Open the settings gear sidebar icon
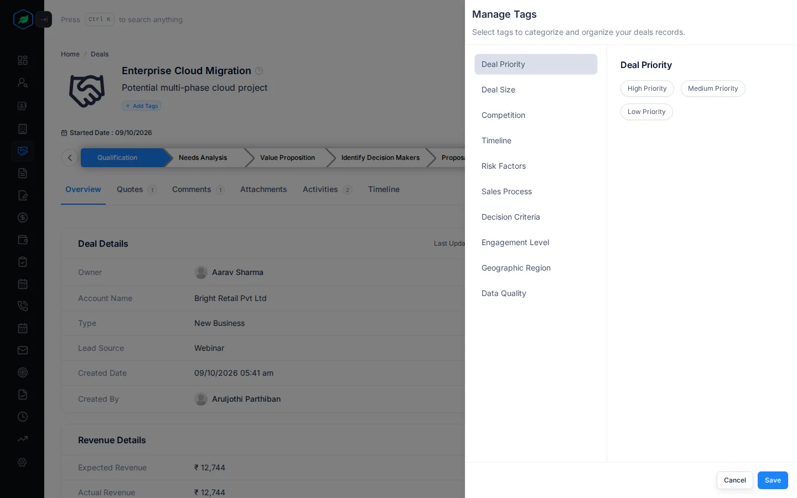The height and width of the screenshot is (498, 797). tap(23, 462)
